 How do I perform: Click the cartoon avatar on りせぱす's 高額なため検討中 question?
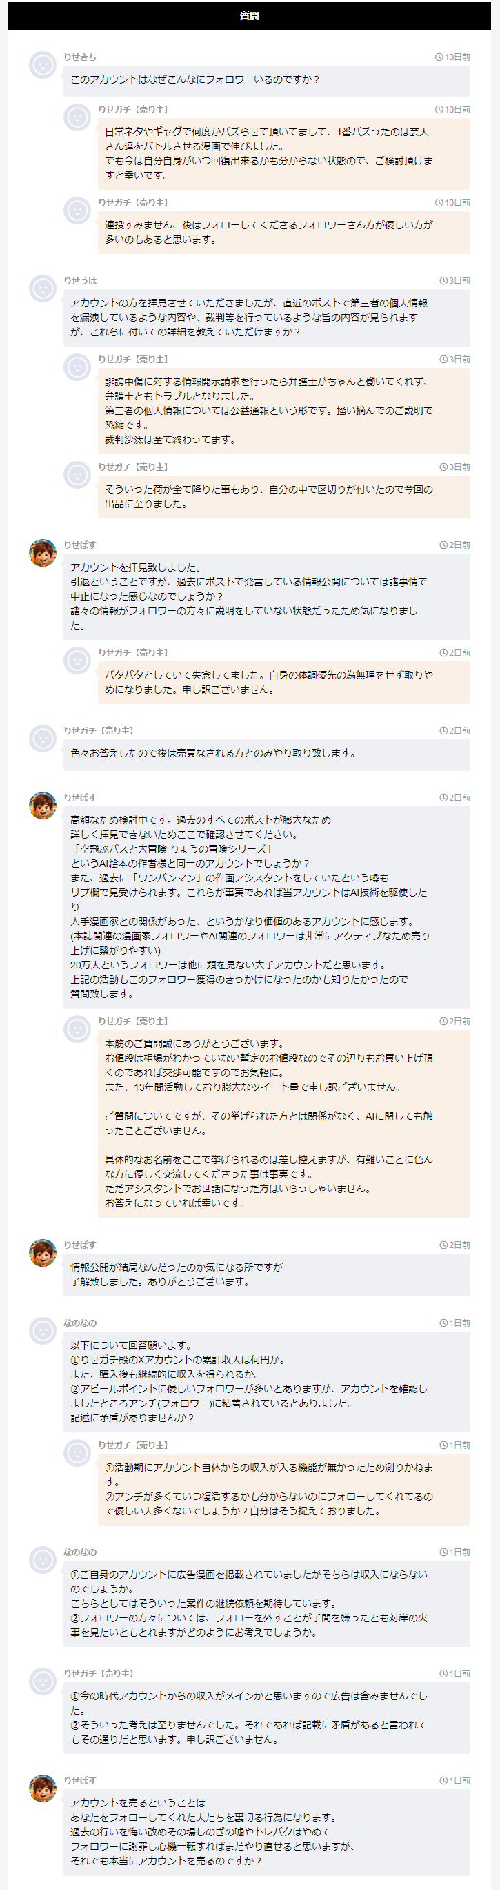pyautogui.click(x=43, y=805)
